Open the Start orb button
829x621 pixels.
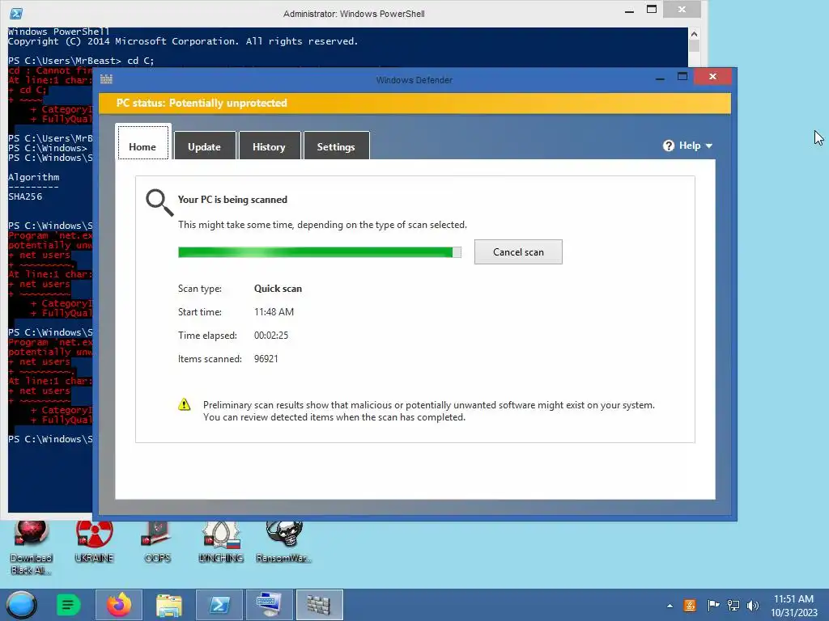click(x=21, y=605)
